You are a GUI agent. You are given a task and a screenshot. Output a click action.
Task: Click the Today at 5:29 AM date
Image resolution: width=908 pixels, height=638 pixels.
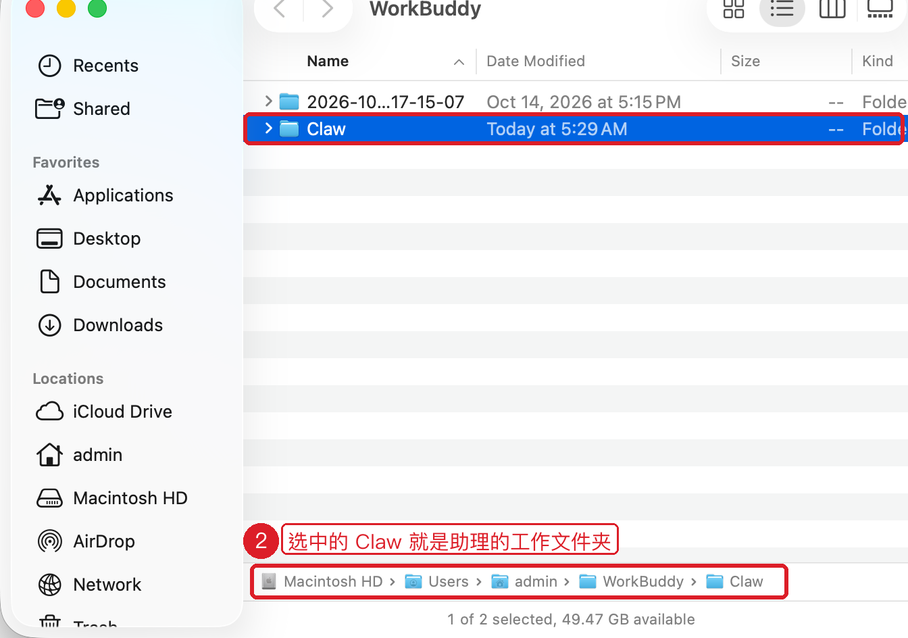coord(557,129)
